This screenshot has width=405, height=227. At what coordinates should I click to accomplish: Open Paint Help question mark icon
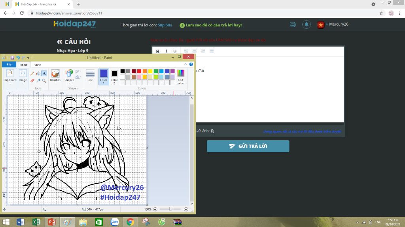click(191, 64)
